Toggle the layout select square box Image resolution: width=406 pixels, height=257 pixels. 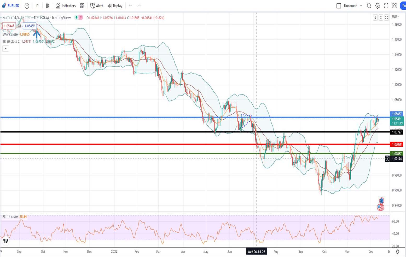click(339, 6)
